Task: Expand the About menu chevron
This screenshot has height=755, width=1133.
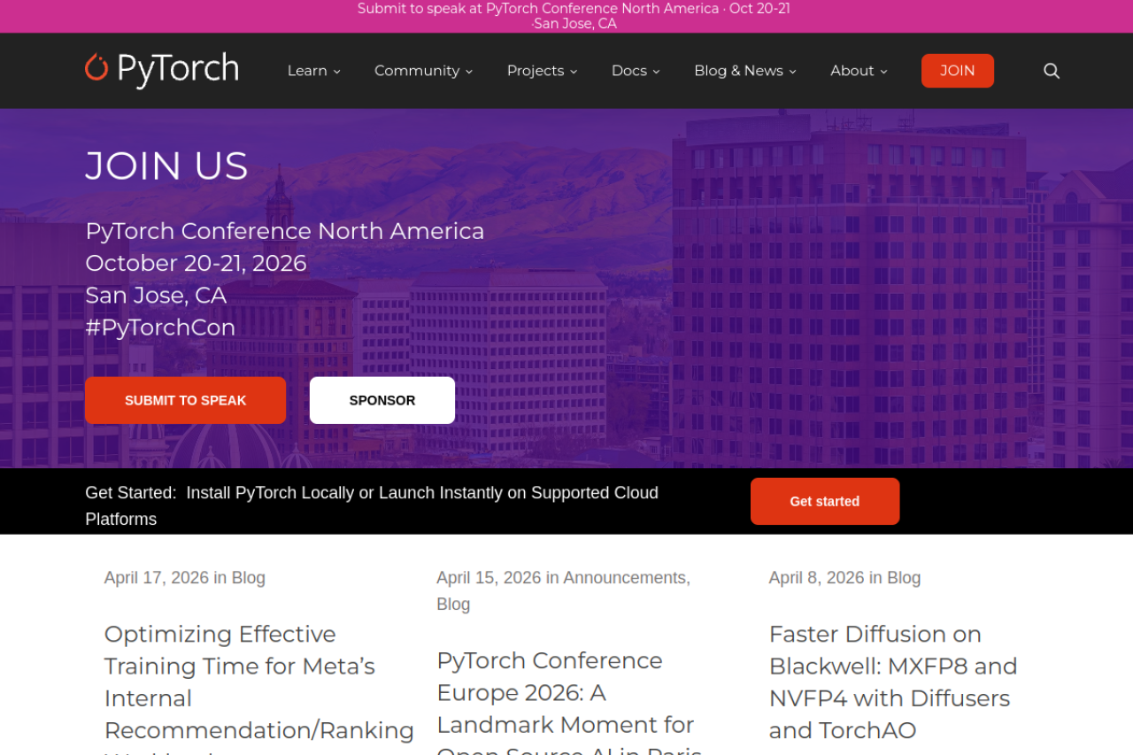Action: pyautogui.click(x=883, y=72)
